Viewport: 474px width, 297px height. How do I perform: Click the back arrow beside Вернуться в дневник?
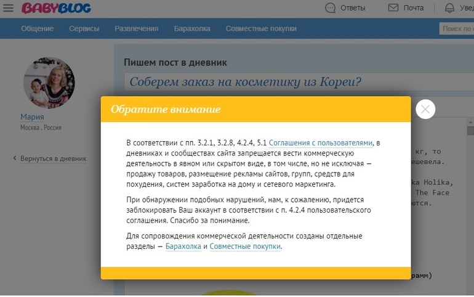tap(15, 158)
